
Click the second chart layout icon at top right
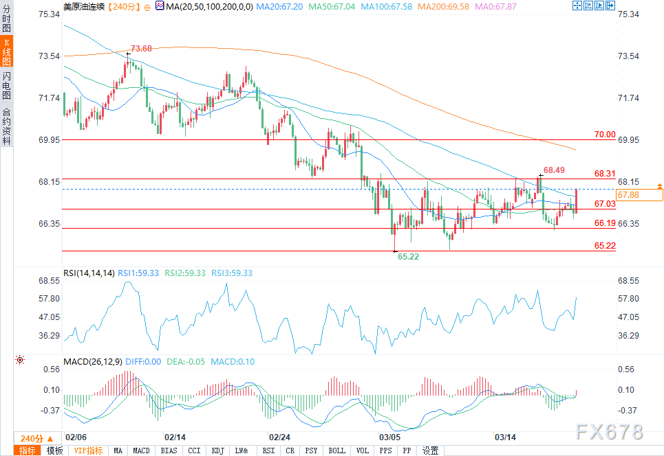pyautogui.click(x=587, y=5)
